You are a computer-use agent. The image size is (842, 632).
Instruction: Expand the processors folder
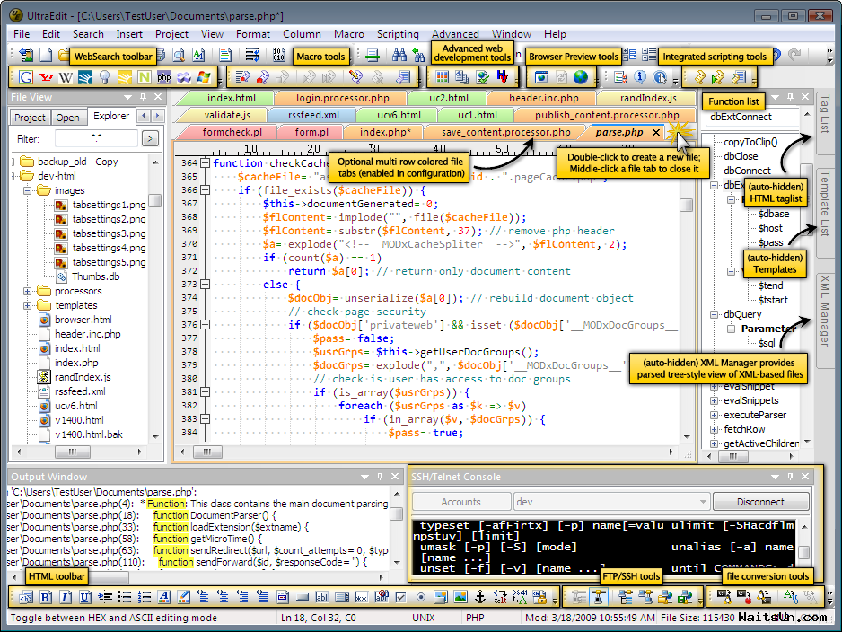(29, 291)
